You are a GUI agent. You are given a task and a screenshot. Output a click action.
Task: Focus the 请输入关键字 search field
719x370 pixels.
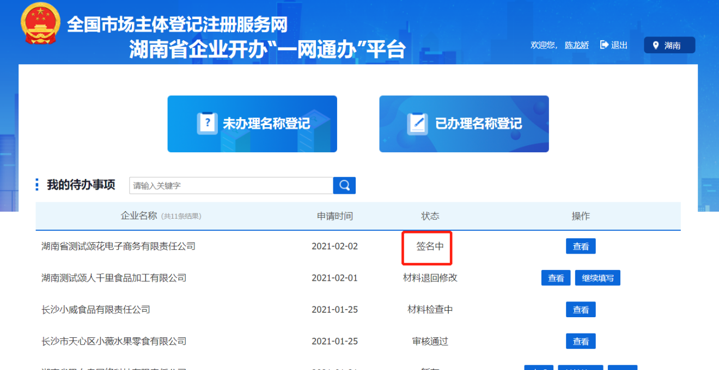231,186
